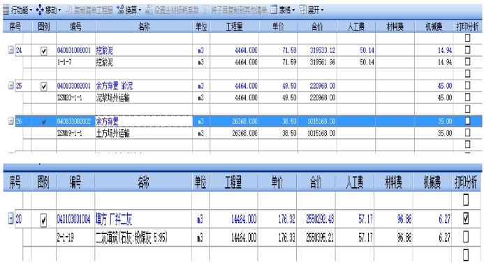
Task: Click the 复制清单工程量 copy icon
Action: point(68,10)
